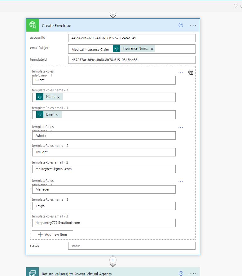The width and height of the screenshot is (242, 276).
Task: Open options menu for templateRoles item 1
Action: 181,72
